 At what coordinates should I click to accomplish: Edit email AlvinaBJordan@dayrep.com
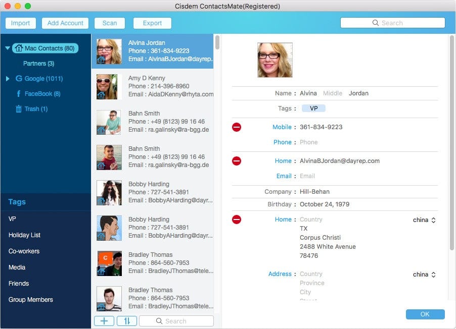click(340, 160)
